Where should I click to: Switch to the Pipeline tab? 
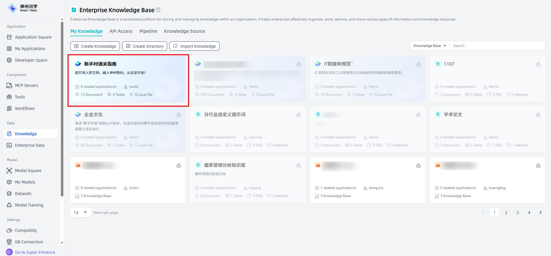coord(148,31)
